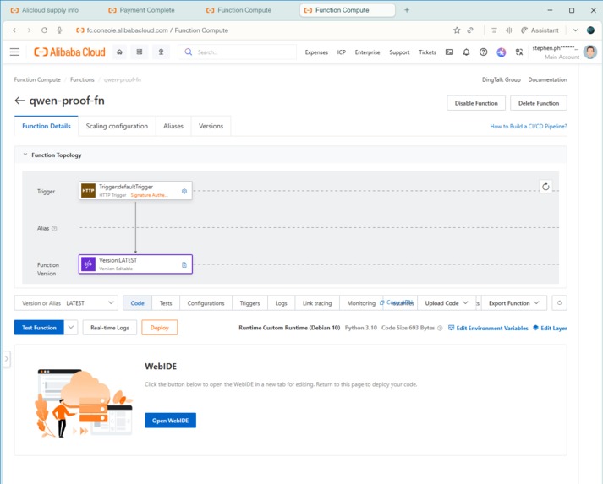Click the Open WebIDE button
This screenshot has height=484, width=603.
170,421
